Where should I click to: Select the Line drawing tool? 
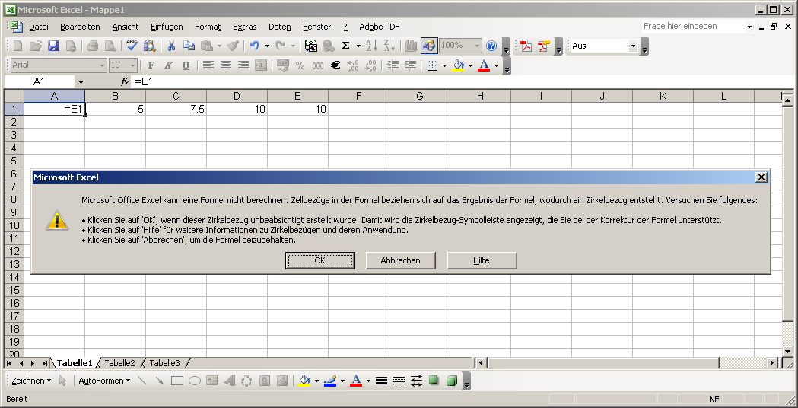click(x=142, y=381)
